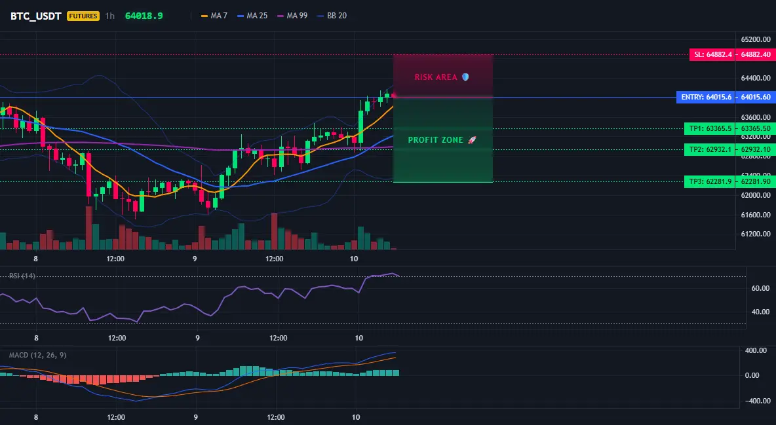Screen dimensions: 776x425
Task: Toggle the MA 7 legend entry
Action: (x=214, y=16)
